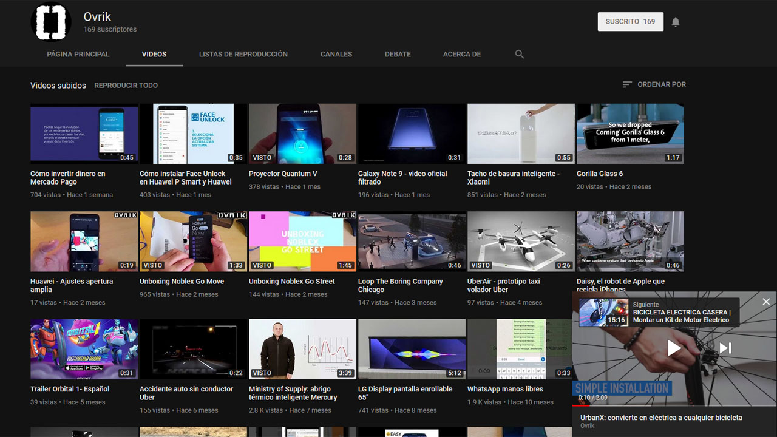
Task: Close the miniplayer with the X
Action: pyautogui.click(x=766, y=302)
